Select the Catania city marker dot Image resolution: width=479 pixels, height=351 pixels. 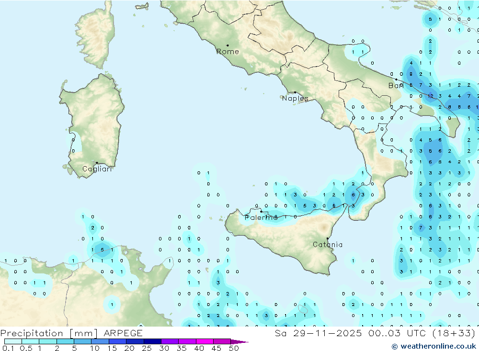point(328,238)
